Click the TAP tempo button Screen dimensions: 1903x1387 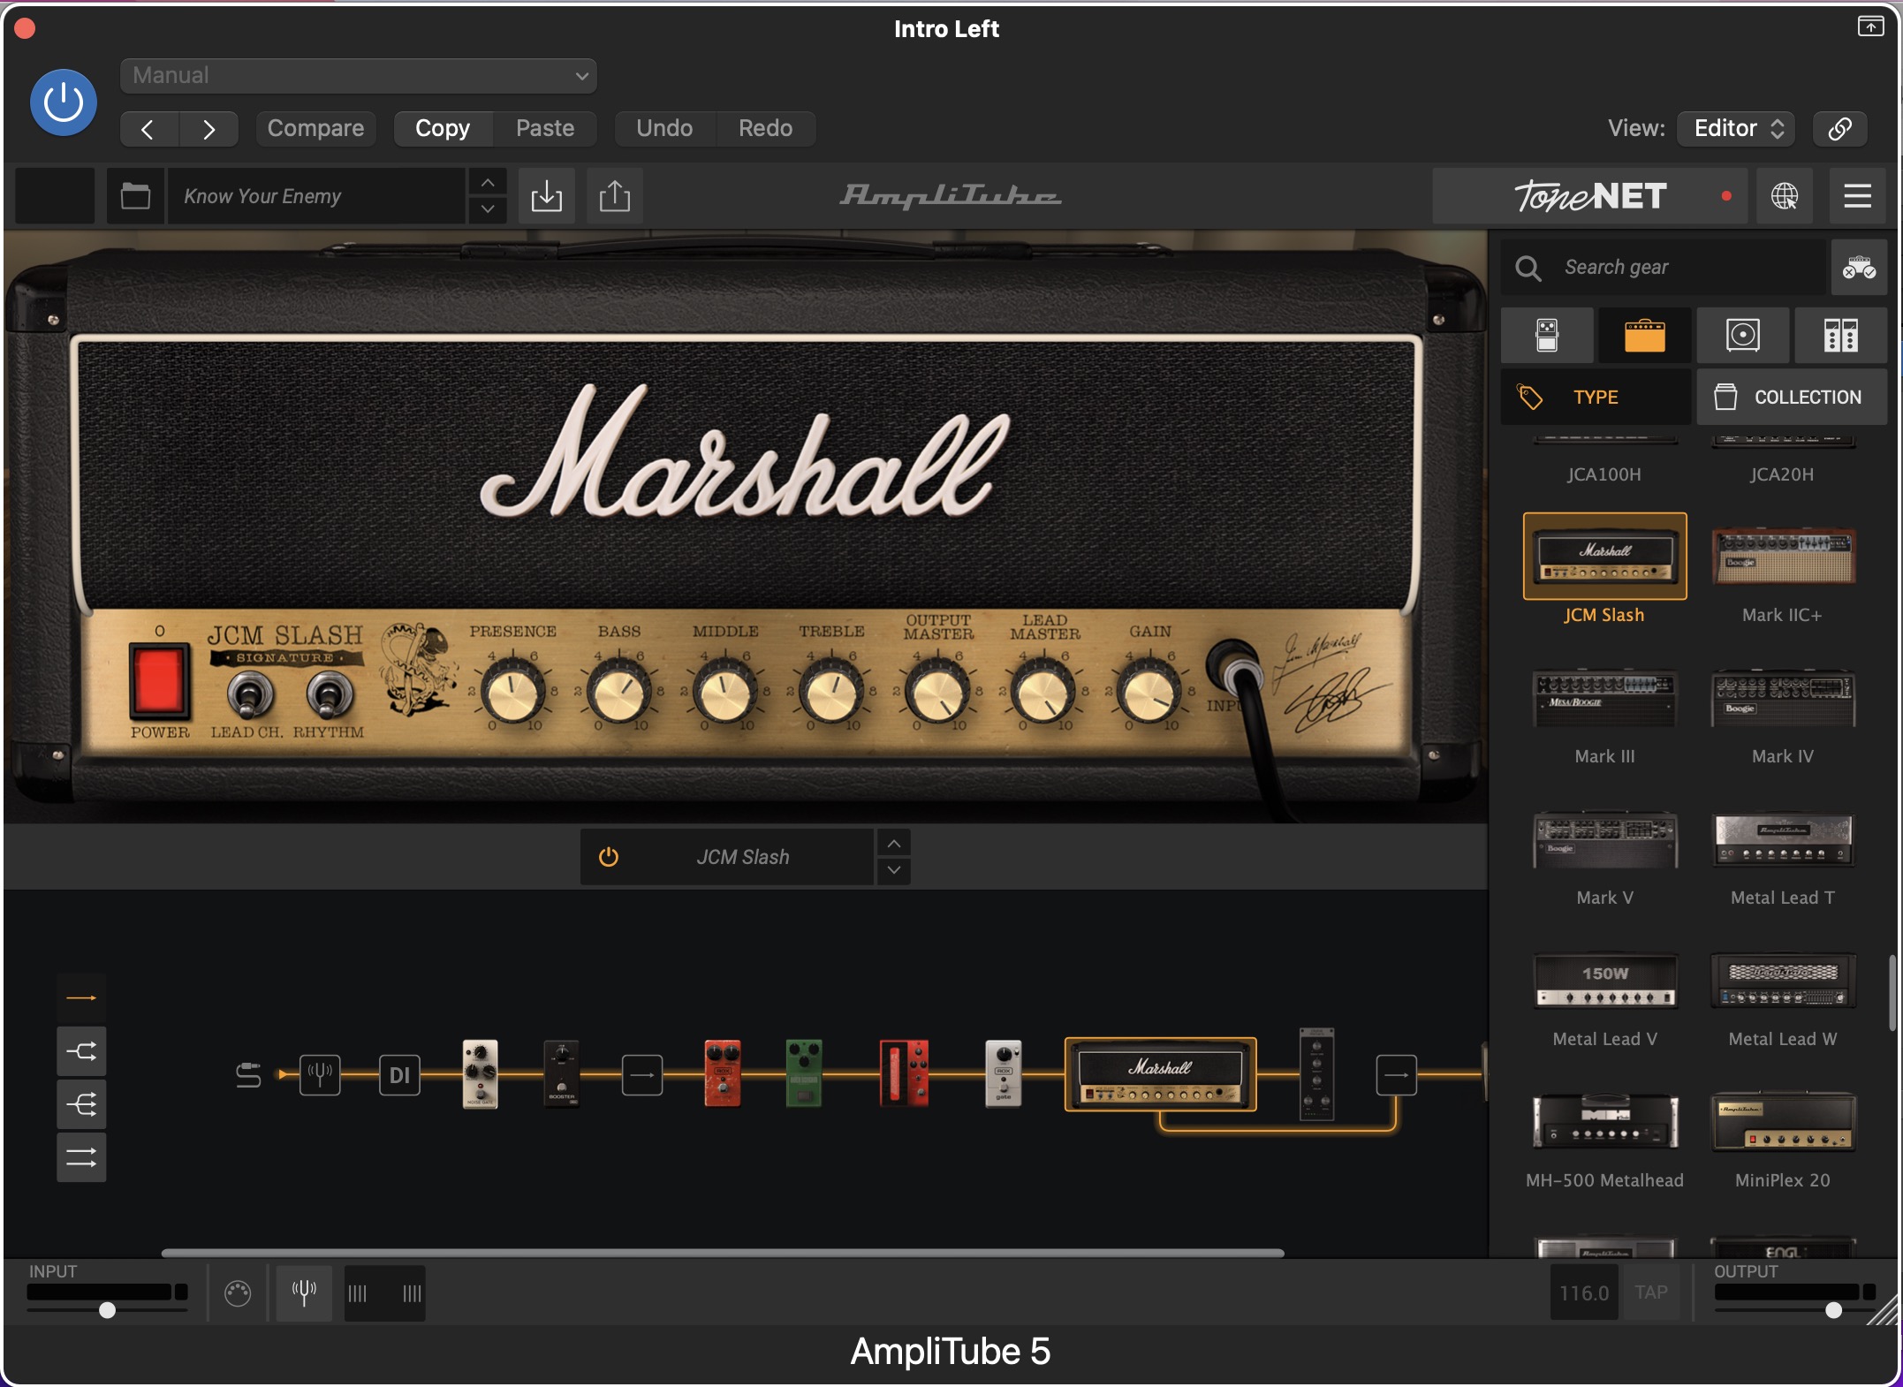coord(1650,1293)
